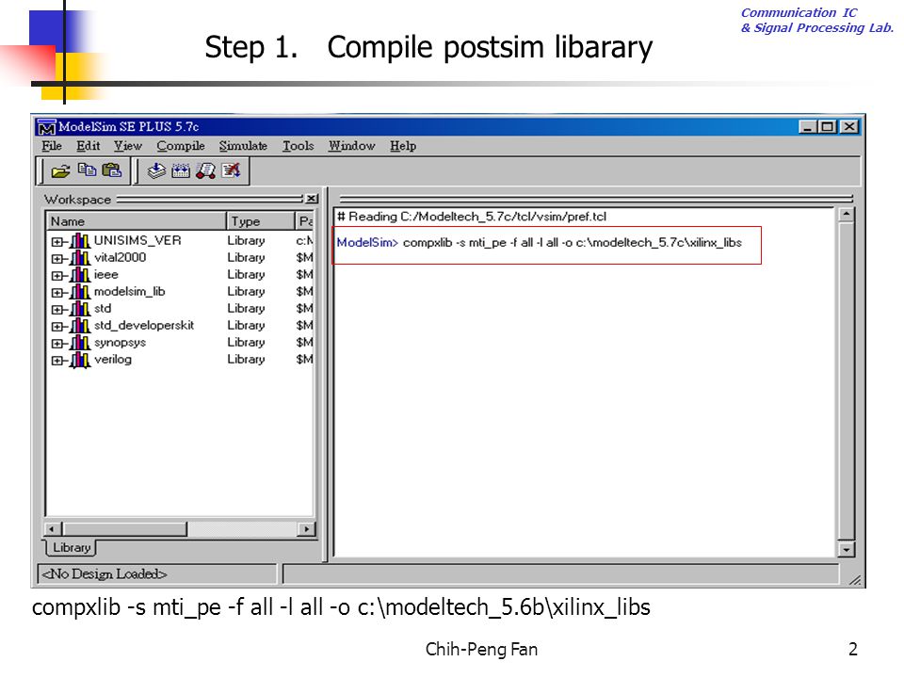Click the Paste toolbar icon
Viewport: 904px width, 678px height.
click(111, 170)
